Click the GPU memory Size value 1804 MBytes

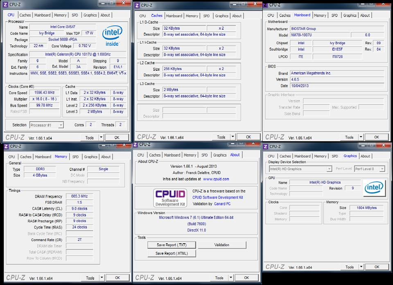click(x=367, y=208)
